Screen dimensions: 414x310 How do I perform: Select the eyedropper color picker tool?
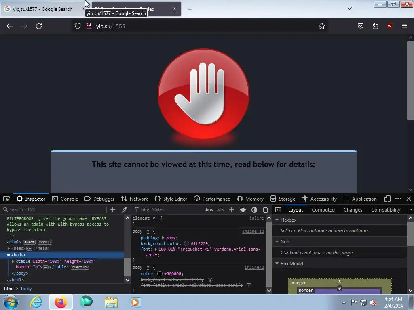124,209
